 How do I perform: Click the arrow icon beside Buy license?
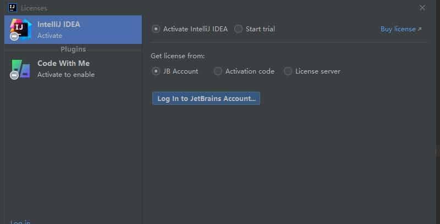pyautogui.click(x=420, y=29)
